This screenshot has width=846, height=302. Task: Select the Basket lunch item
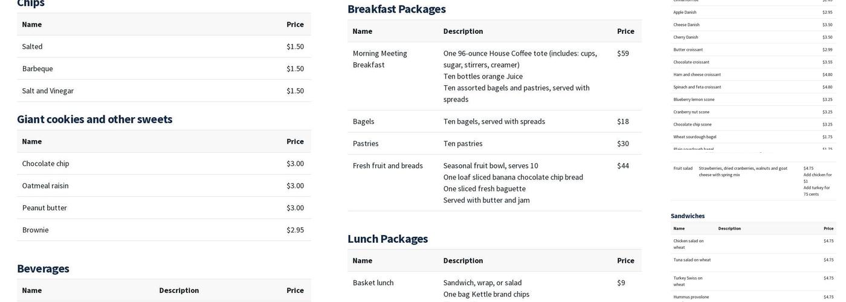[373, 283]
